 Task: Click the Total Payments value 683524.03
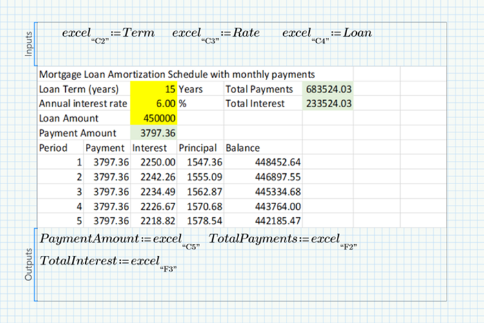click(328, 89)
